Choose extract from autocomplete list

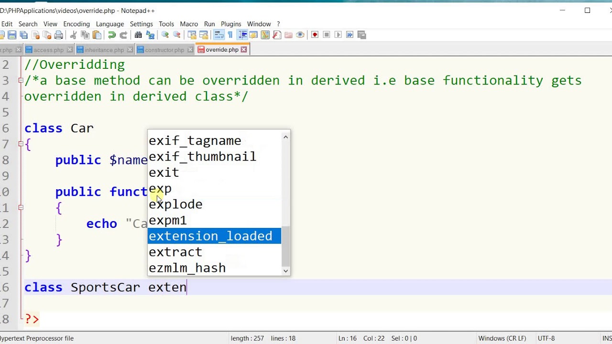pos(214,252)
